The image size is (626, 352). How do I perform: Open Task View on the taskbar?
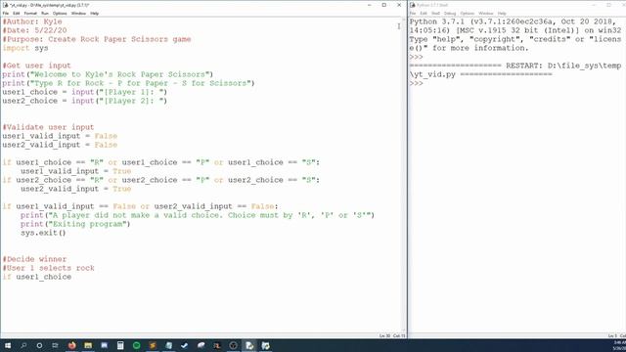[56, 345]
